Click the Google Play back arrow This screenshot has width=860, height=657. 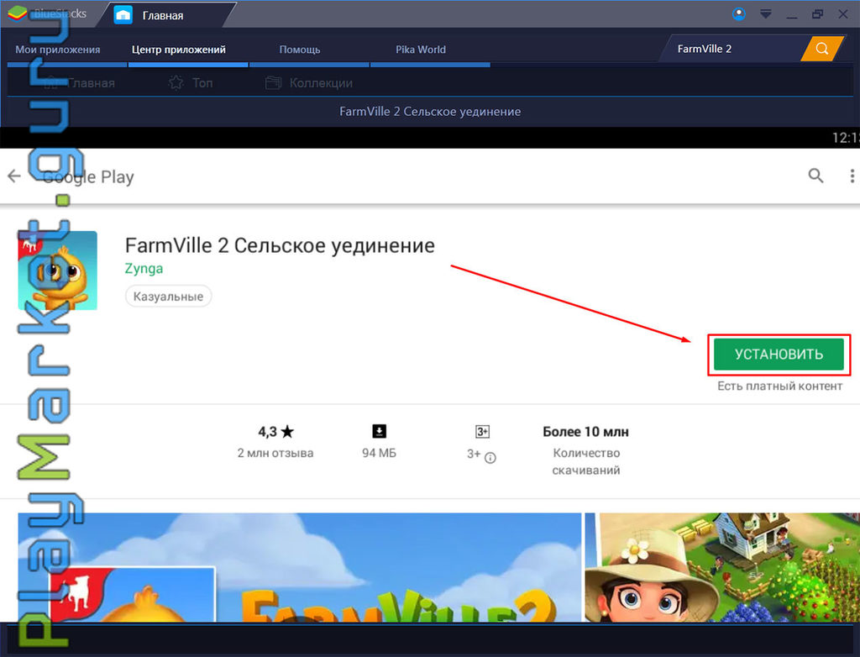pos(14,176)
